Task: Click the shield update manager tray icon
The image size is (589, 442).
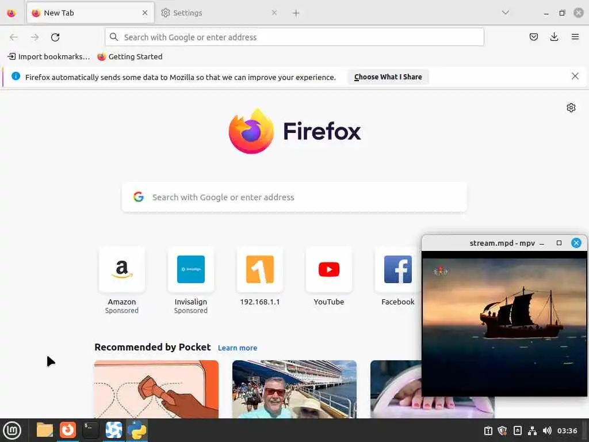Action: [503, 430]
